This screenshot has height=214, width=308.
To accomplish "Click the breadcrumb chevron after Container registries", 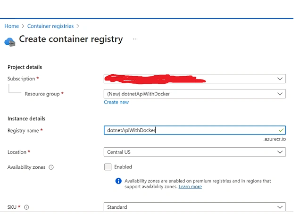I will click(x=78, y=26).
